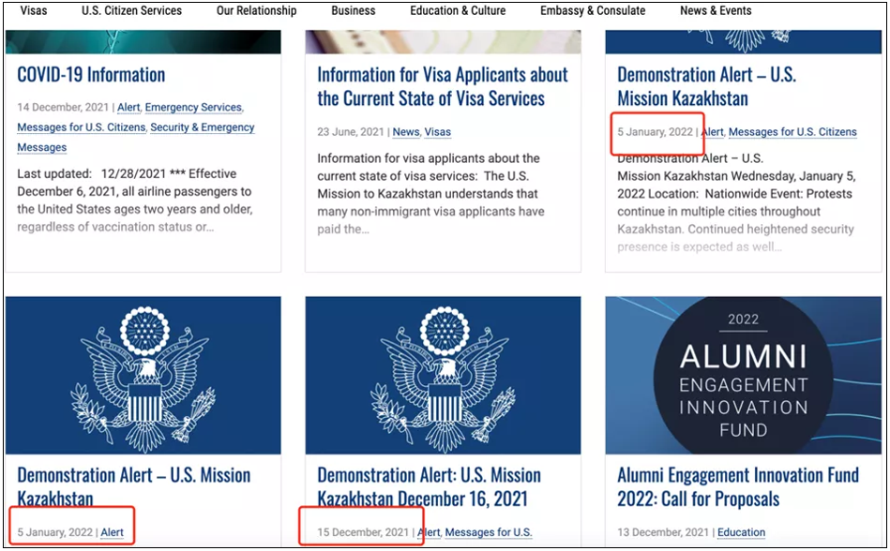890x551 pixels.
Task: Open U.S. Citizen Services menu
Action: (x=131, y=10)
